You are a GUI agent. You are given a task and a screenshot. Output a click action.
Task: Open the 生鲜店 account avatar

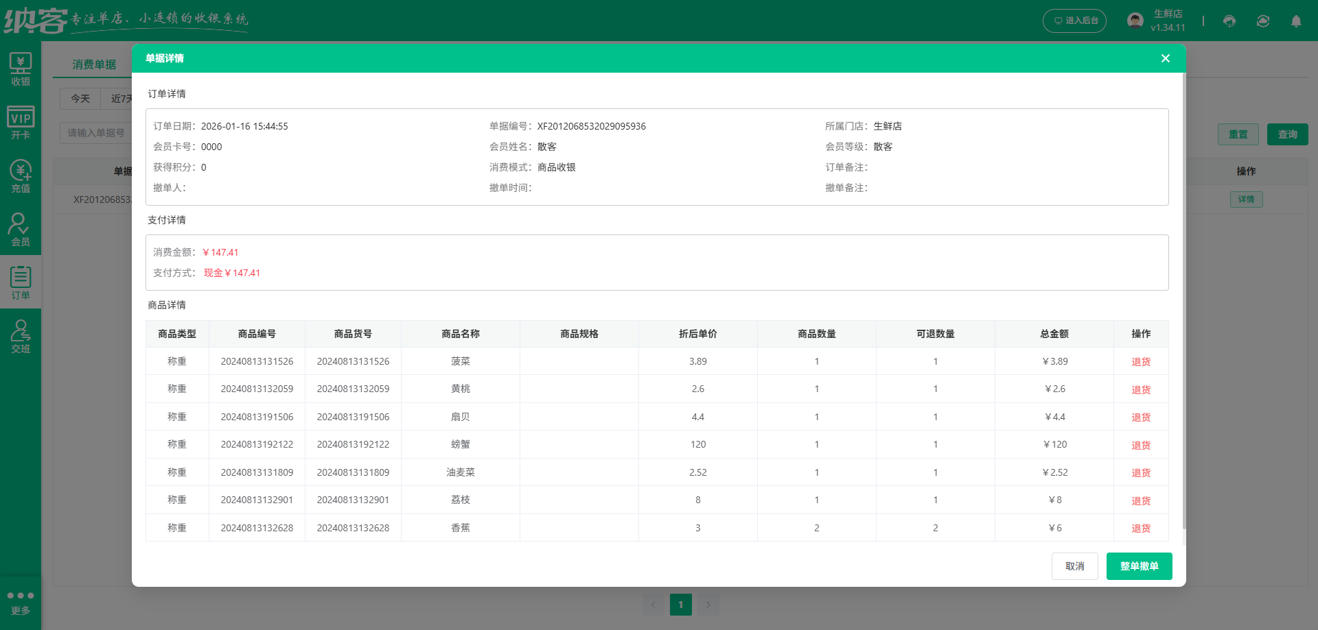pyautogui.click(x=1134, y=19)
